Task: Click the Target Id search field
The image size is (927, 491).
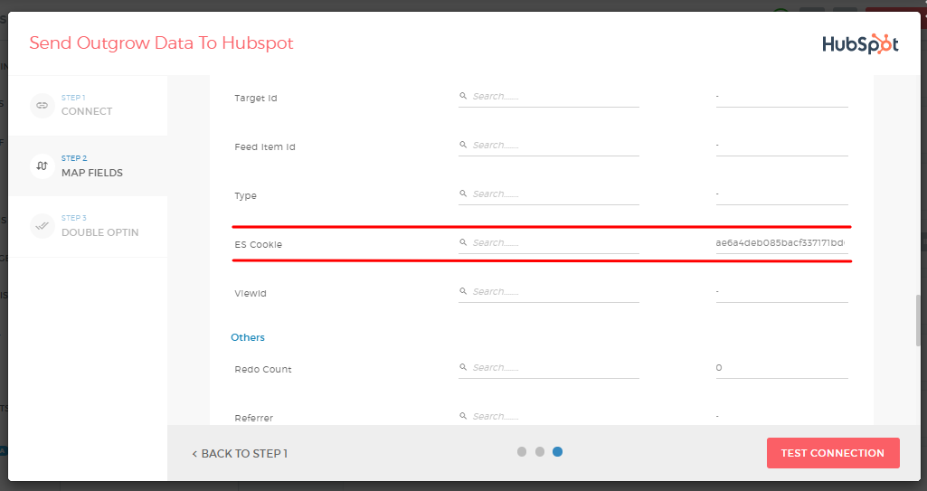Action: pos(549,97)
